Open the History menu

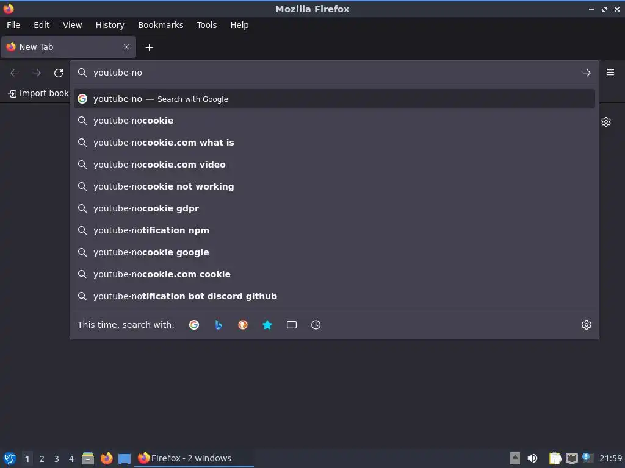pos(110,25)
